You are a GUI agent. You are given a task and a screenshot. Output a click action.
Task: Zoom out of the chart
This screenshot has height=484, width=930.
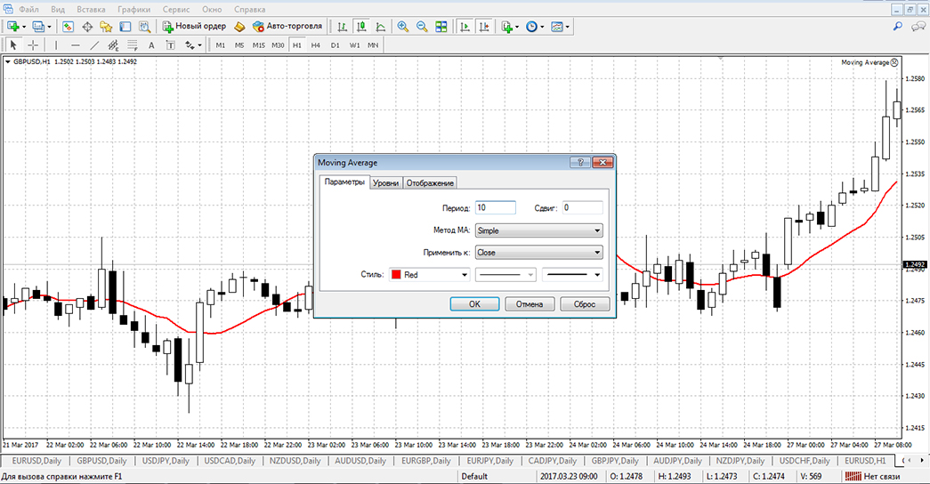(422, 26)
